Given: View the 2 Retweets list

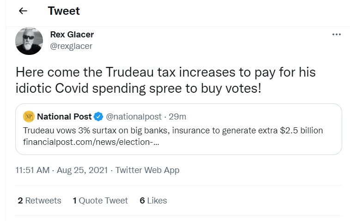Looking at the screenshot, I should (x=39, y=200).
